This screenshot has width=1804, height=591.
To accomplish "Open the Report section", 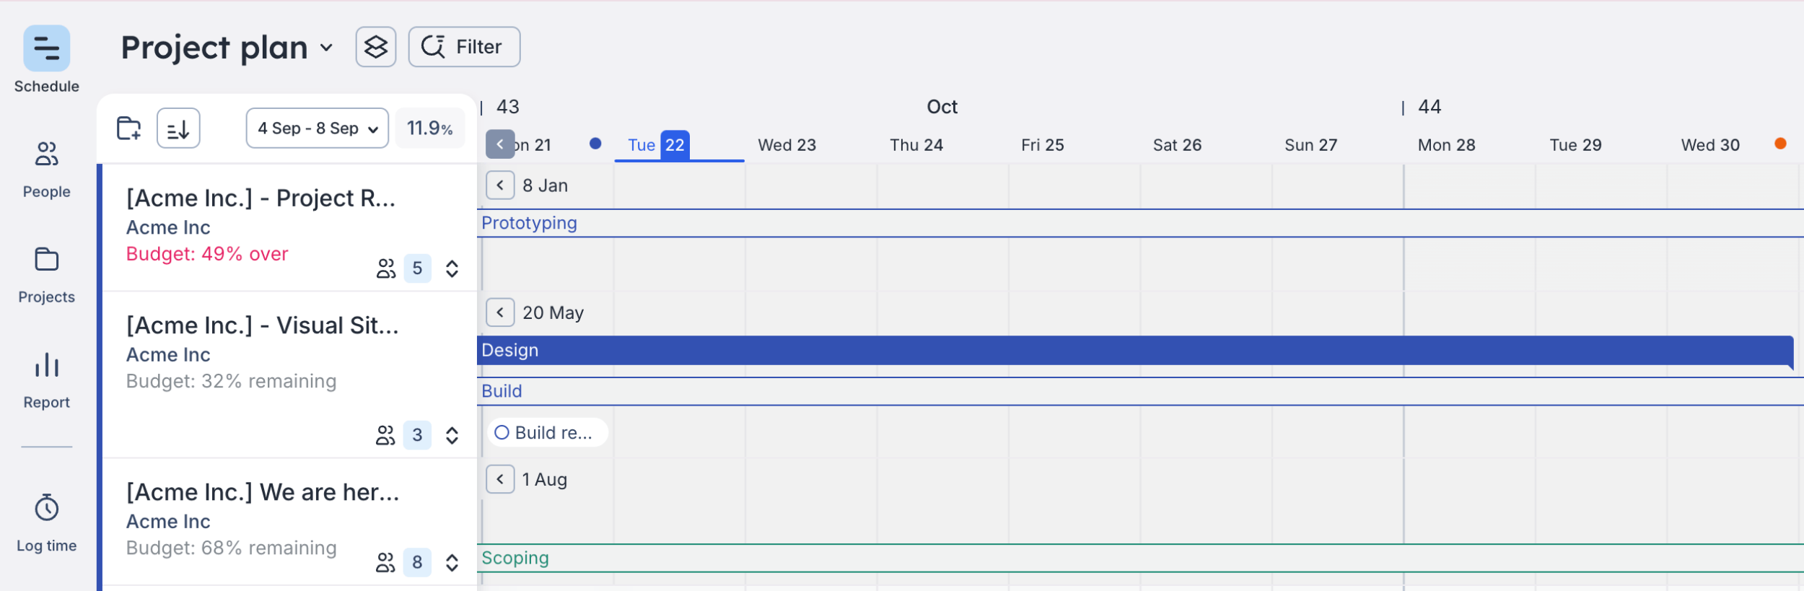I will click(47, 365).
